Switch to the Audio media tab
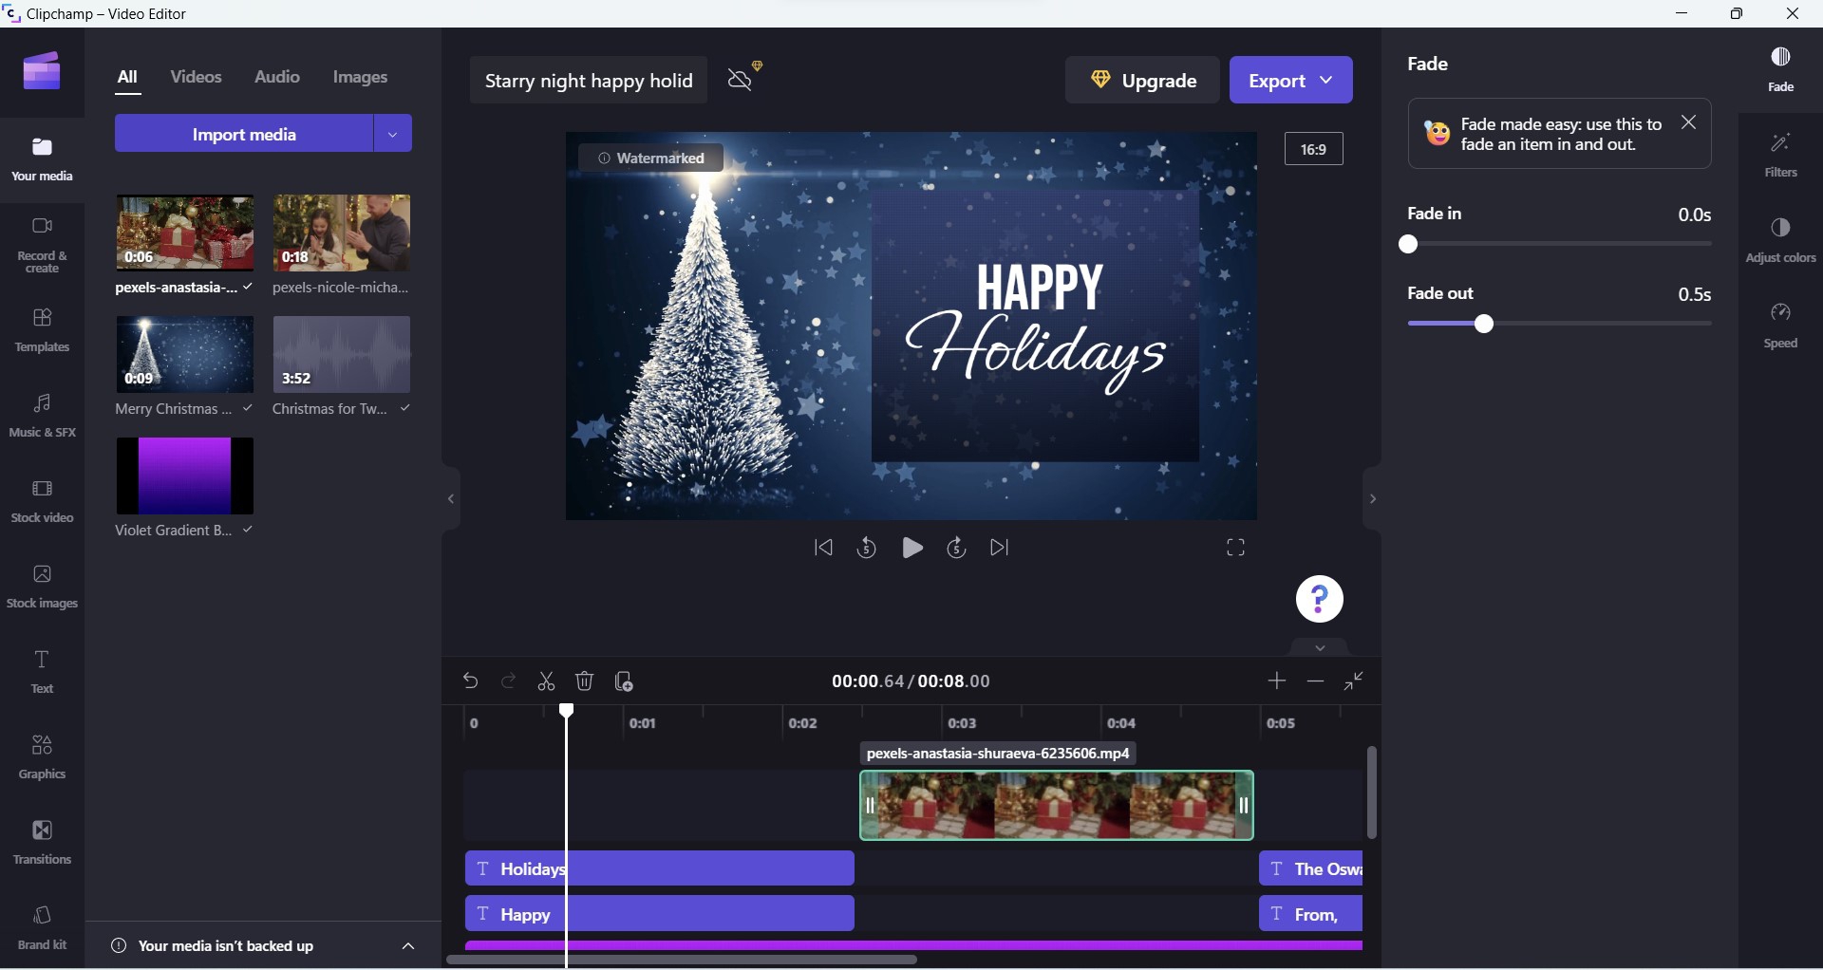The height and width of the screenshot is (970, 1823). [x=277, y=77]
